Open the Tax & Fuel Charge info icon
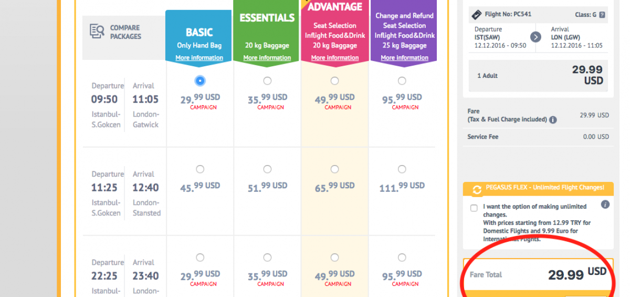This screenshot has height=297, width=630. pyautogui.click(x=552, y=120)
